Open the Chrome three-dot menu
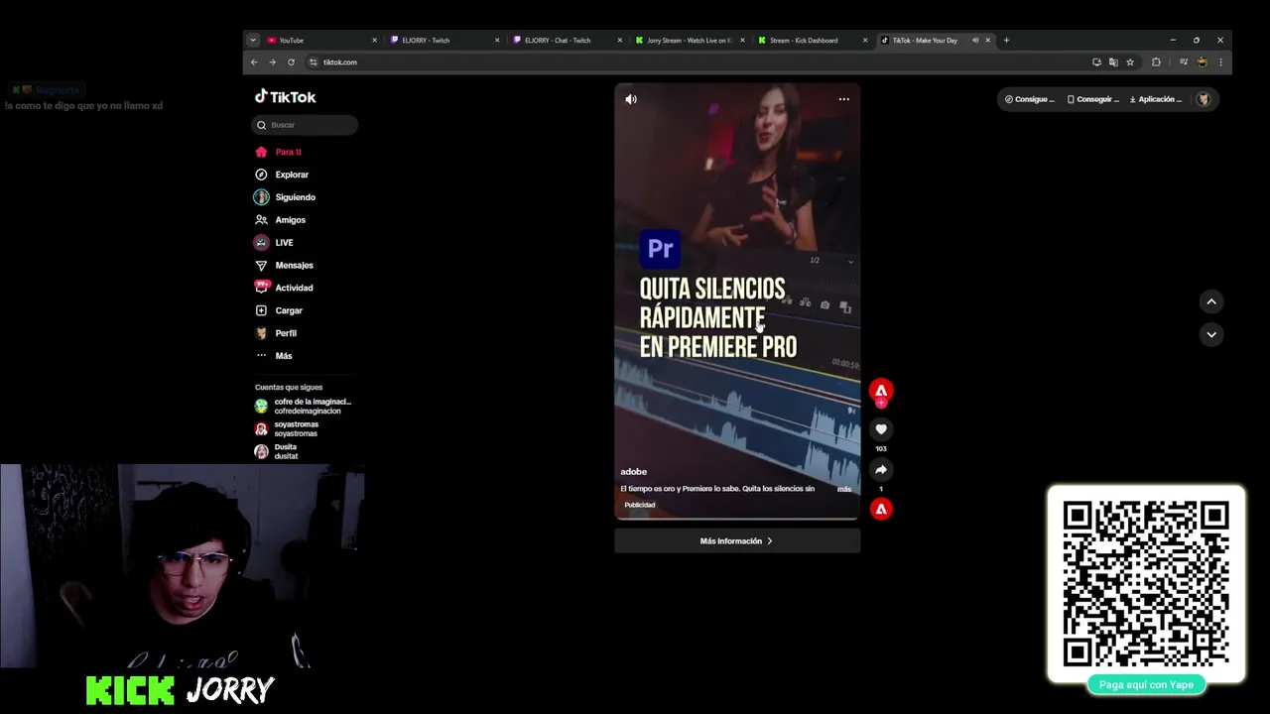 [x=1220, y=62]
